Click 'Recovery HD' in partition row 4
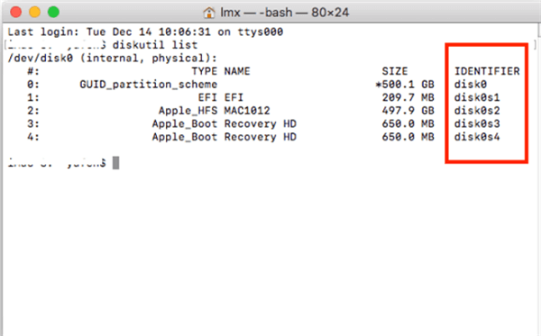This screenshot has height=336, width=541. point(261,137)
